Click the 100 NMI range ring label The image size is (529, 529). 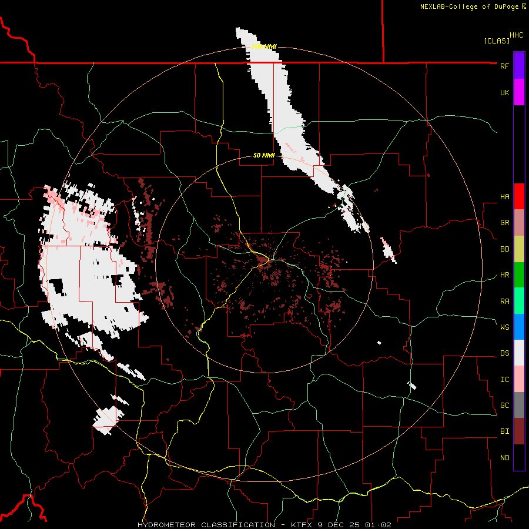264,46
